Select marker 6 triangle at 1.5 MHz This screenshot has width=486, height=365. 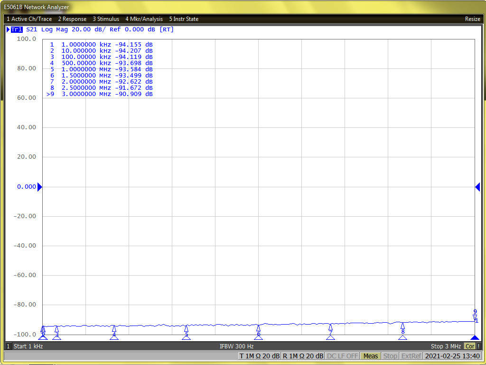[x=258, y=328]
